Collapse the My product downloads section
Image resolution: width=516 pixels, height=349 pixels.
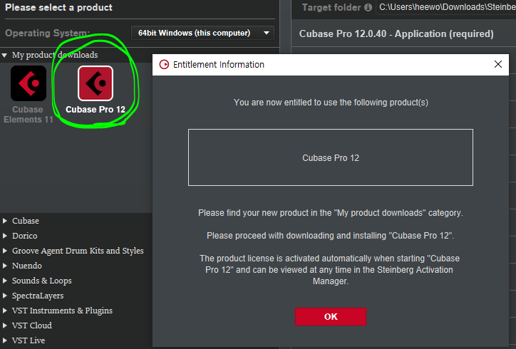coord(4,56)
